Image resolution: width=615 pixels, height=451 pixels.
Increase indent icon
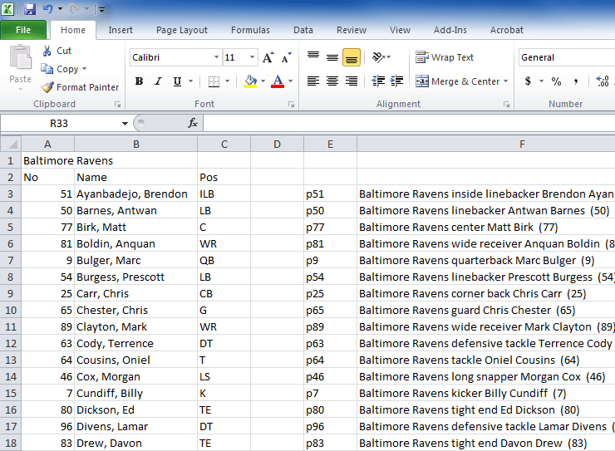pyautogui.click(x=397, y=81)
